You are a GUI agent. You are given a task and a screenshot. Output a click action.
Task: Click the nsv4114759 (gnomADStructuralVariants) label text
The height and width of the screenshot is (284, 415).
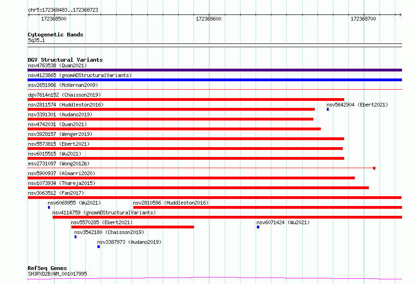104,213
